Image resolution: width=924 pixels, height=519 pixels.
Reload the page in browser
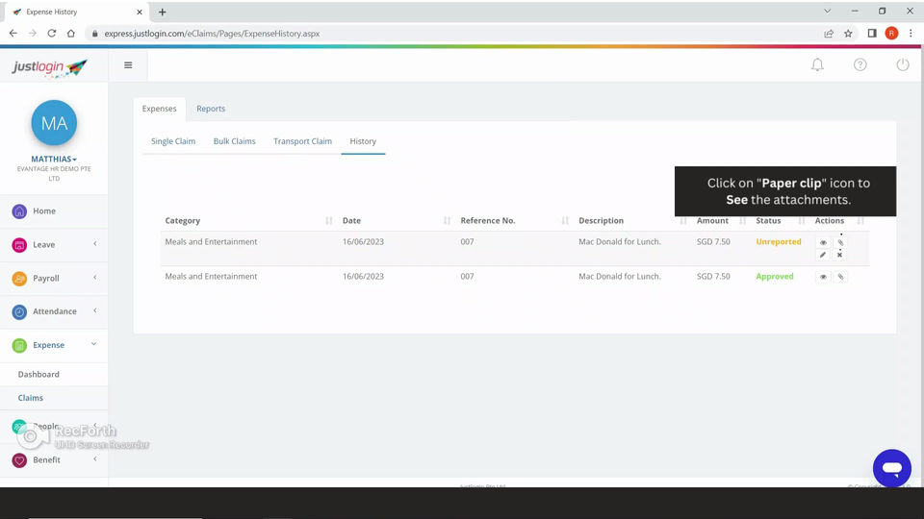(52, 34)
